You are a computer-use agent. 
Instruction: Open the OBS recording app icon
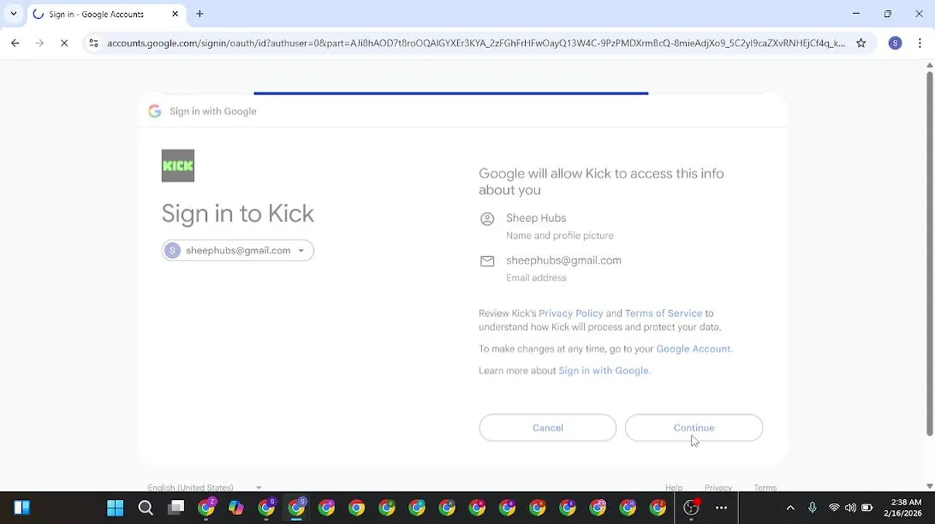pos(691,508)
